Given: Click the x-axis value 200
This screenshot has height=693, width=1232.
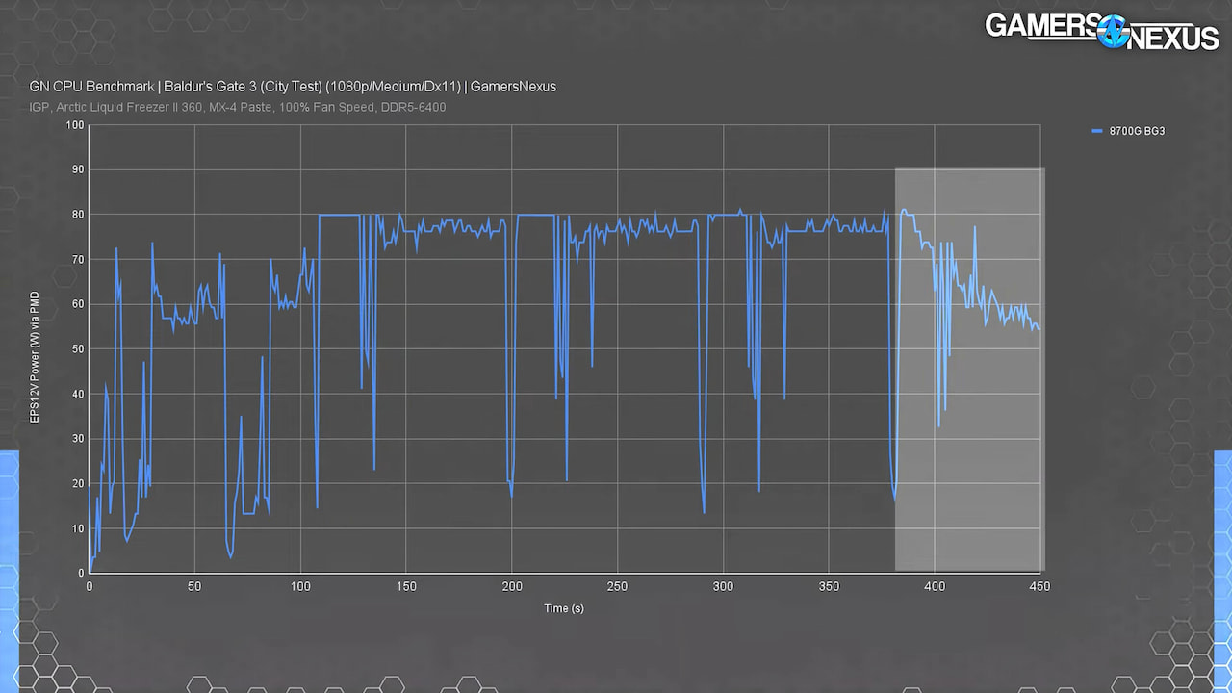Looking at the screenshot, I should pyautogui.click(x=512, y=586).
